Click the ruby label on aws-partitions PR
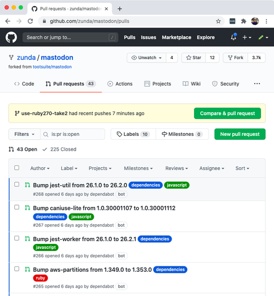 pyautogui.click(x=41, y=278)
